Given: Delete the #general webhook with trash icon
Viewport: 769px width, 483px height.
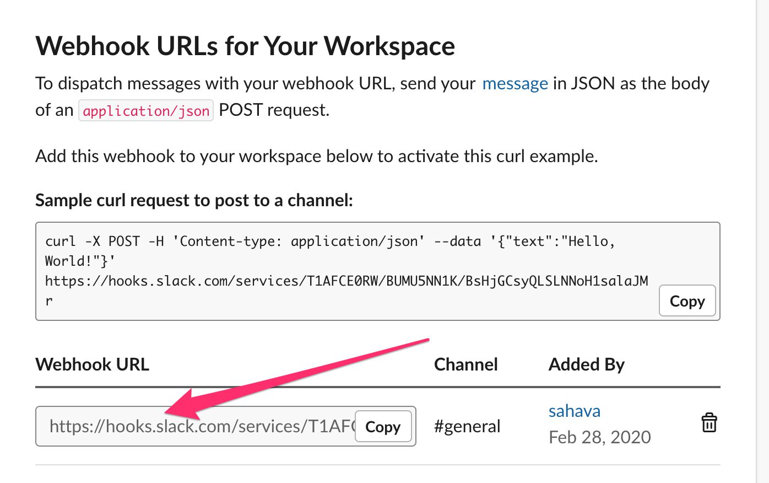Looking at the screenshot, I should 709,423.
